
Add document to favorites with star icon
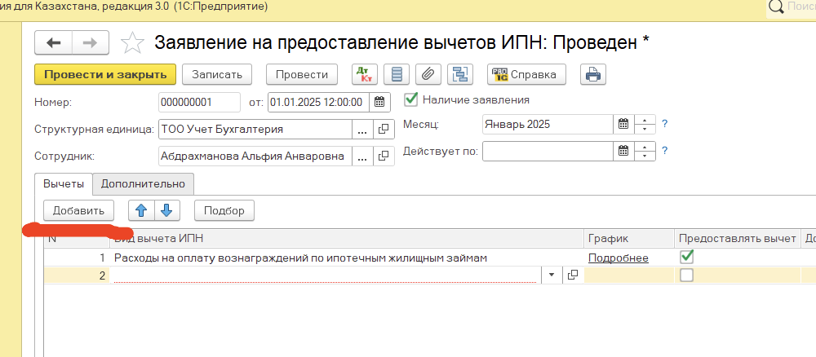coord(131,43)
